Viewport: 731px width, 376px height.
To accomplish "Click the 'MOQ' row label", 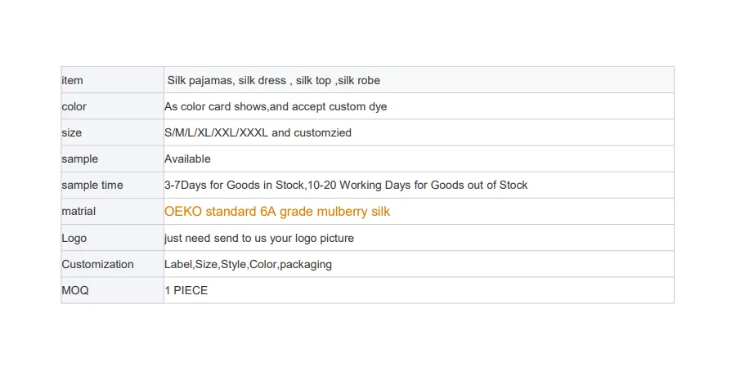I will (74, 290).
